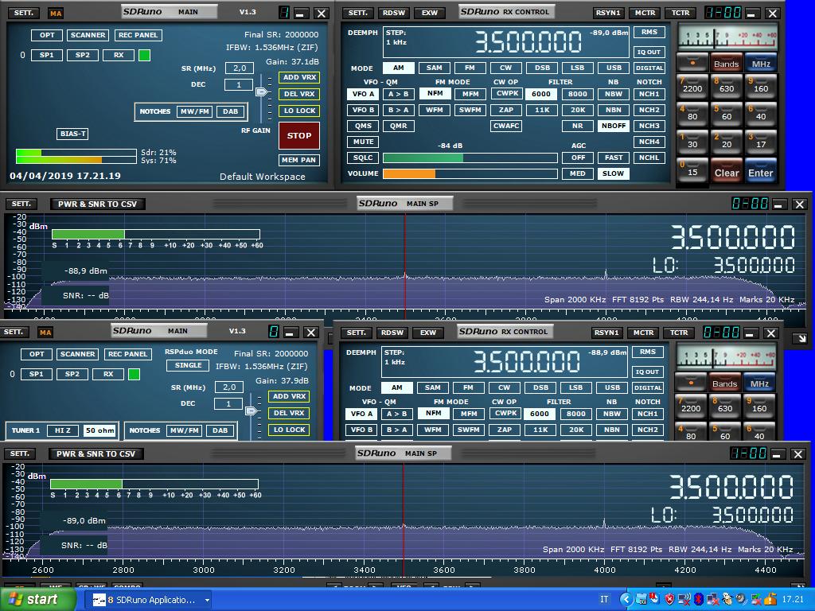
Task: Click the wireless network tray icon
Action: tap(684, 599)
